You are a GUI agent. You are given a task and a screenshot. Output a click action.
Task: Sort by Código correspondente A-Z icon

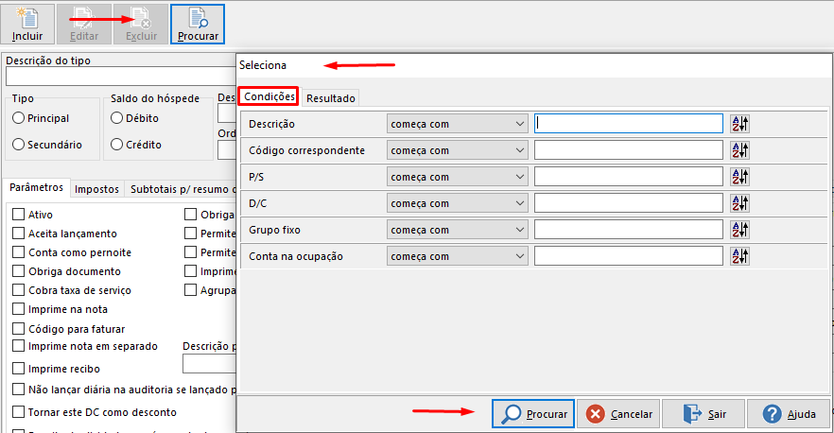coord(739,150)
